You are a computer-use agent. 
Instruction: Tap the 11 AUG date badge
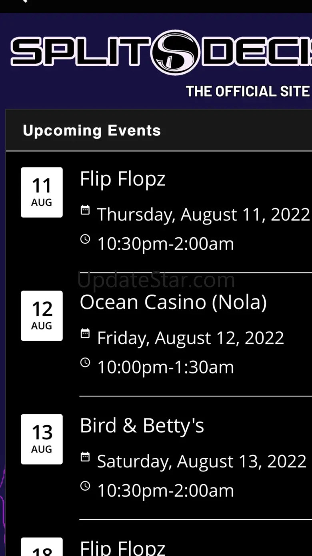click(x=42, y=192)
